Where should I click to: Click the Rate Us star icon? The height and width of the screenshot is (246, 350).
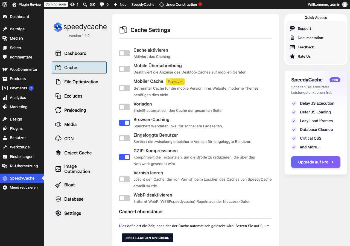[x=292, y=56]
